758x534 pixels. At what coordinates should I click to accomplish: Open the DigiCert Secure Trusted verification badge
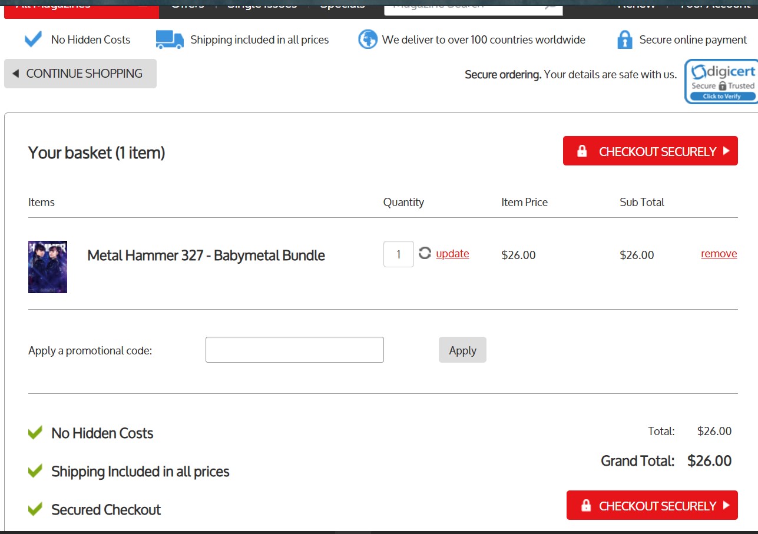[x=721, y=81]
